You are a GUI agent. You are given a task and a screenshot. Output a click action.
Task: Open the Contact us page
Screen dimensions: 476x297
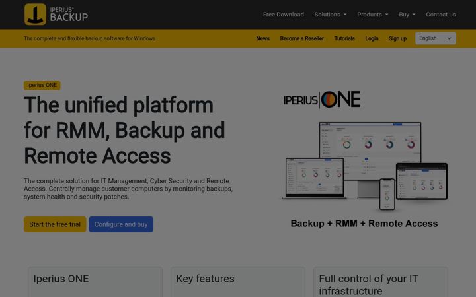(440, 15)
